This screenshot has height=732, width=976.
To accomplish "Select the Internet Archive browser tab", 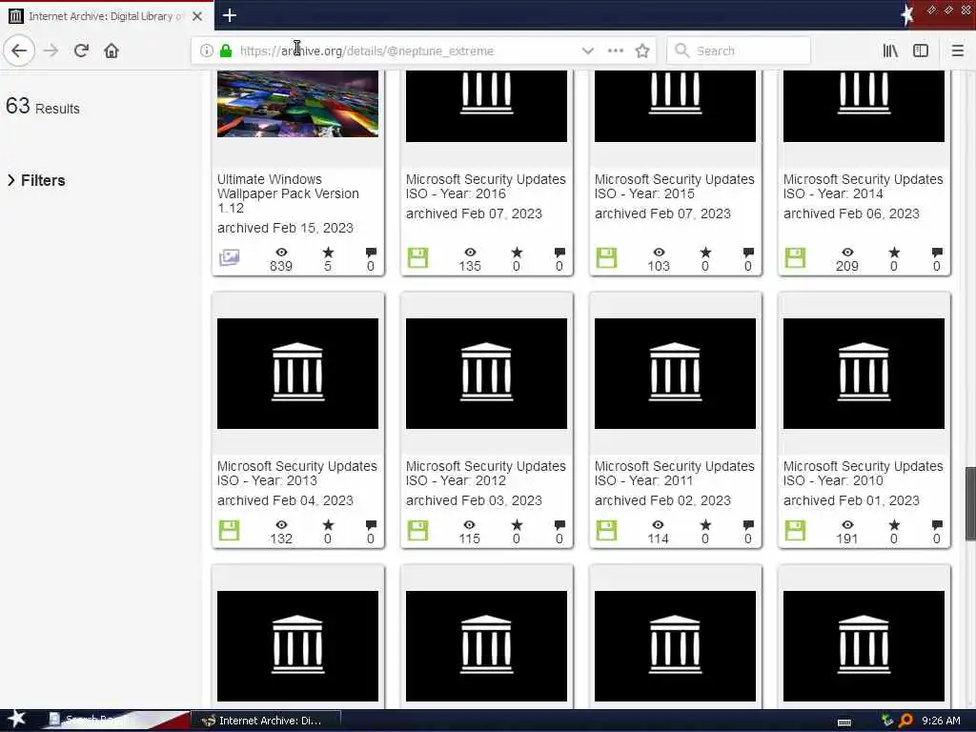I will click(x=107, y=16).
